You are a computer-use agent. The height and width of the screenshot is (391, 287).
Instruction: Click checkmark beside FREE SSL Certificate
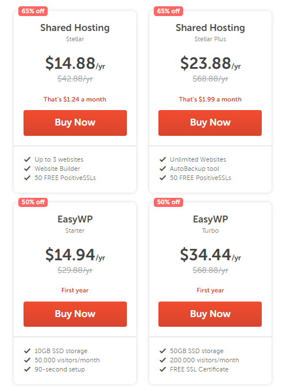click(162, 369)
